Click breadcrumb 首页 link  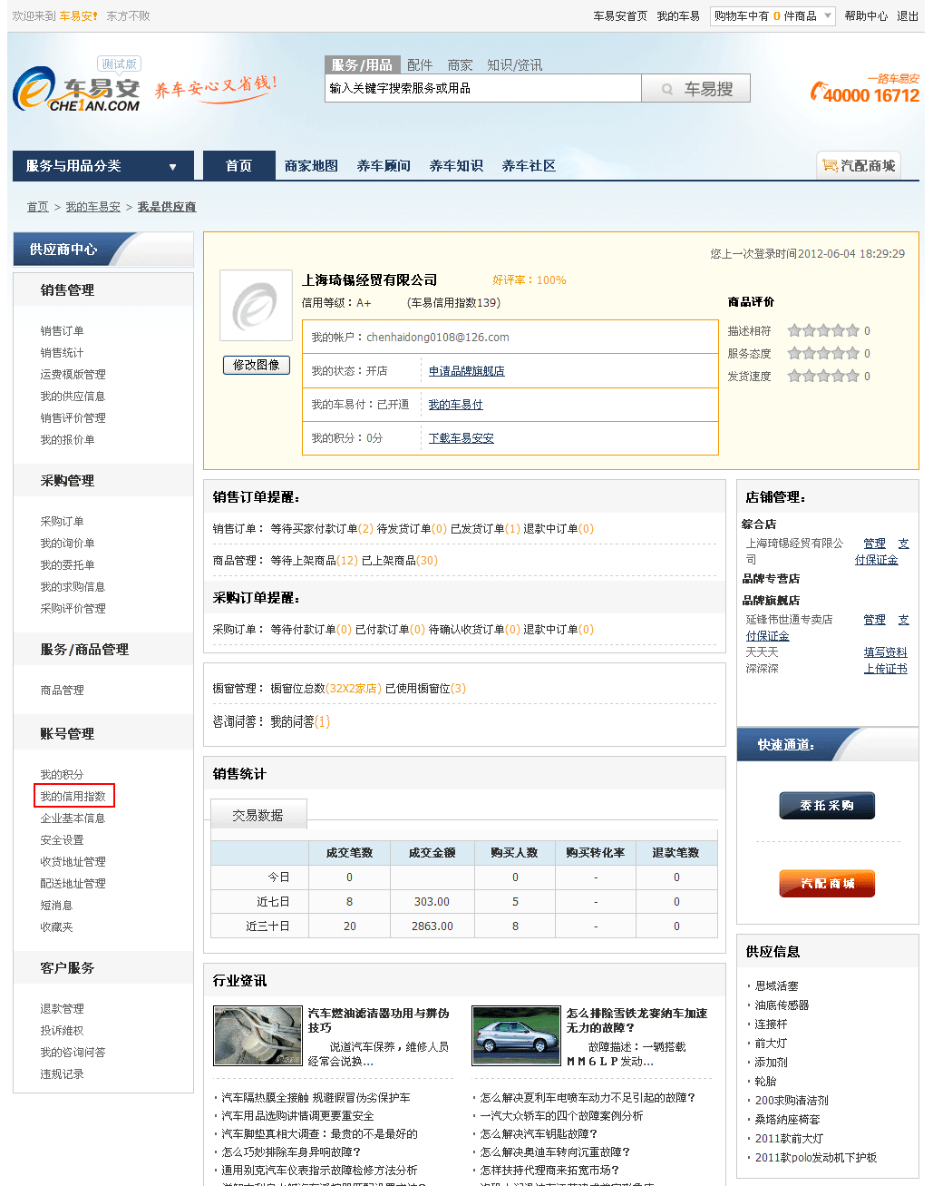[x=37, y=207]
